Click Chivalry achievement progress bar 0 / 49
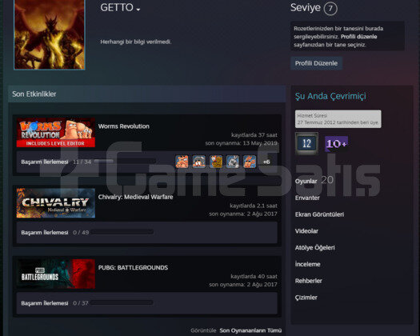Viewport: 420px width, 336px height. coord(122,232)
